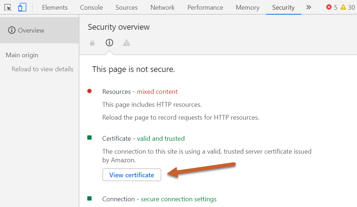The height and width of the screenshot is (207, 357).
Task: Click the red error count icon
Action: (329, 7)
